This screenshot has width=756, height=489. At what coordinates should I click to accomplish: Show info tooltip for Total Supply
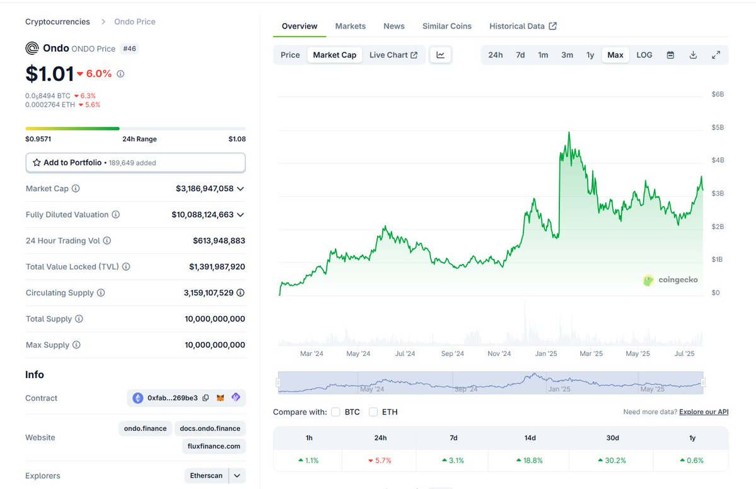[79, 319]
